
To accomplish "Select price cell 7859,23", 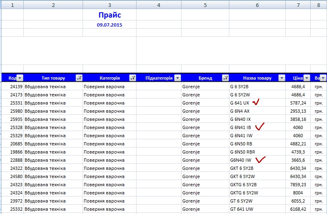I will point(298,185).
